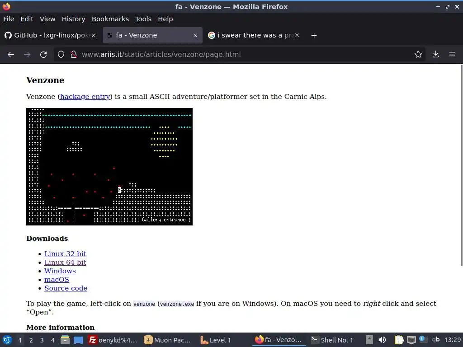The image size is (463, 347).
Task: Click the show desktop taskbar icon
Action: tap(78, 340)
